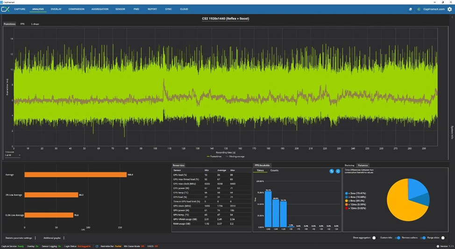The width and height of the screenshot is (455, 249).
Task: Click the percent icon in FPS thresholds
Action: coord(332,171)
